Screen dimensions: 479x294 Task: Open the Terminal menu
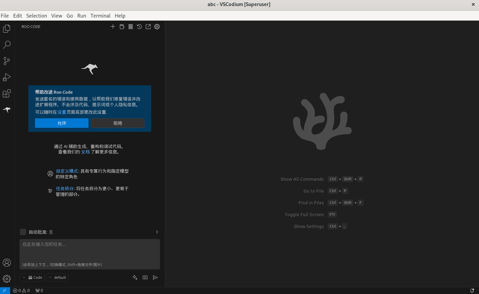coord(100,16)
